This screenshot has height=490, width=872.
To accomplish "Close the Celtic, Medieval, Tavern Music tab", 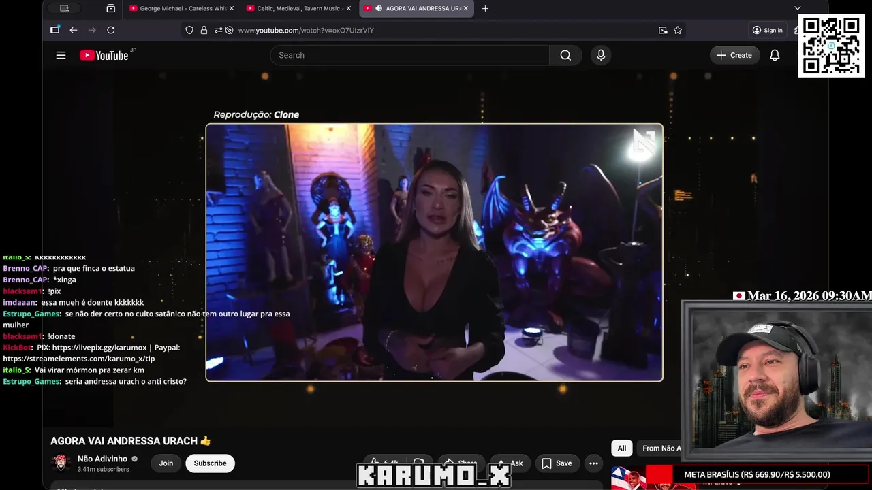I will [349, 8].
